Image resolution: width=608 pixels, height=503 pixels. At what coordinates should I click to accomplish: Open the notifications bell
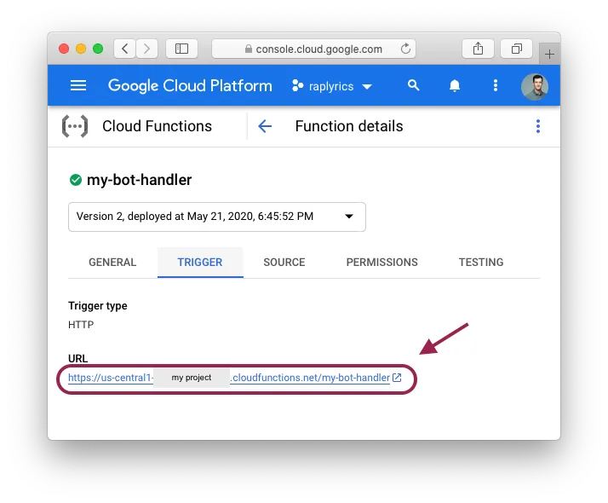click(x=455, y=86)
